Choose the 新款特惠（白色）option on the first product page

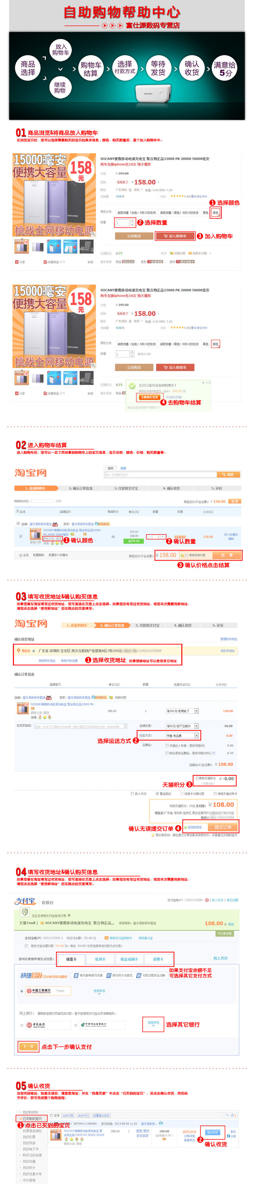[x=136, y=213]
